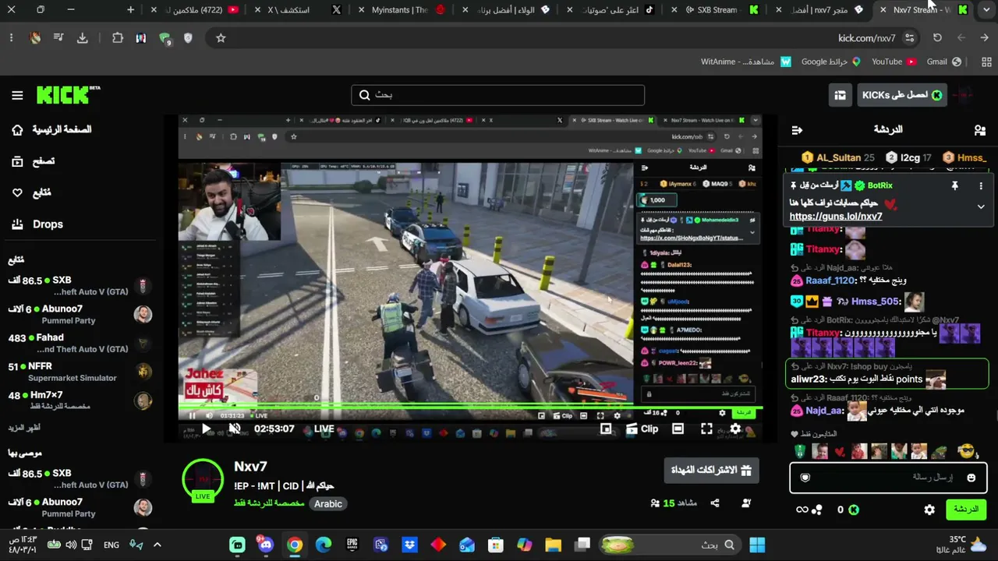Select the Arabic language tag

point(328,504)
